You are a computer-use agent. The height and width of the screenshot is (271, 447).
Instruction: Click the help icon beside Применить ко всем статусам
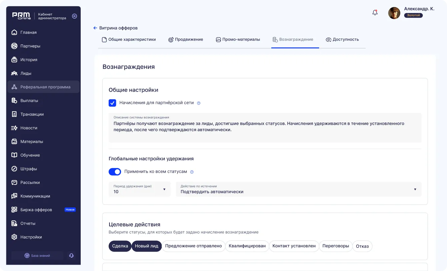(192, 172)
